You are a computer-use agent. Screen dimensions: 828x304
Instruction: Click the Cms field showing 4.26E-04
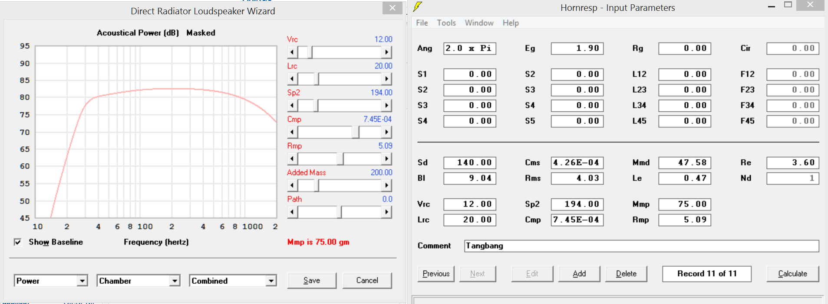[x=577, y=163]
